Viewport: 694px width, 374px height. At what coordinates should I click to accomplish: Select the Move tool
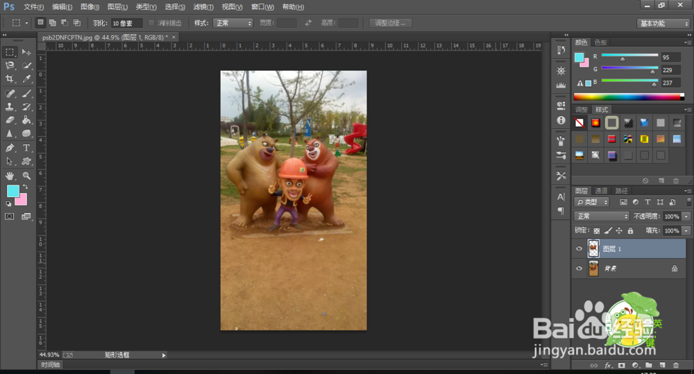(x=26, y=52)
